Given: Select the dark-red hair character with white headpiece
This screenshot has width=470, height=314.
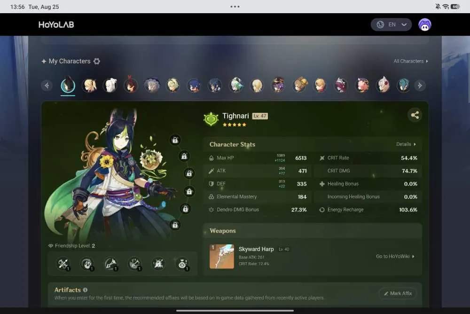Looking at the screenshot, I should tap(341, 86).
